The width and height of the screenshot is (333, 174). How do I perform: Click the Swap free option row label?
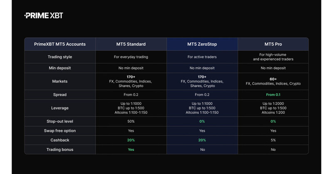[60, 131]
